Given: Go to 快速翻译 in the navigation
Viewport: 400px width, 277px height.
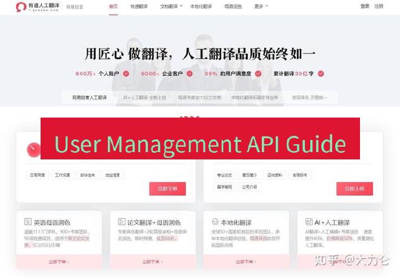Looking at the screenshot, I should [139, 7].
